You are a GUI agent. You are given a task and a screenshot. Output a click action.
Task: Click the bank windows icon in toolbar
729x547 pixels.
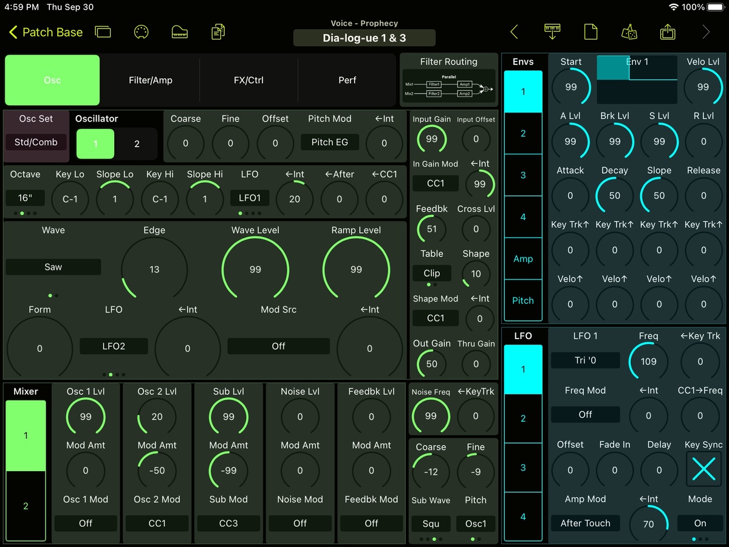[103, 30]
